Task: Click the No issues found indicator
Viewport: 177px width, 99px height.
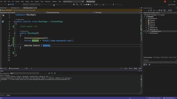Action: [x=14, y=68]
